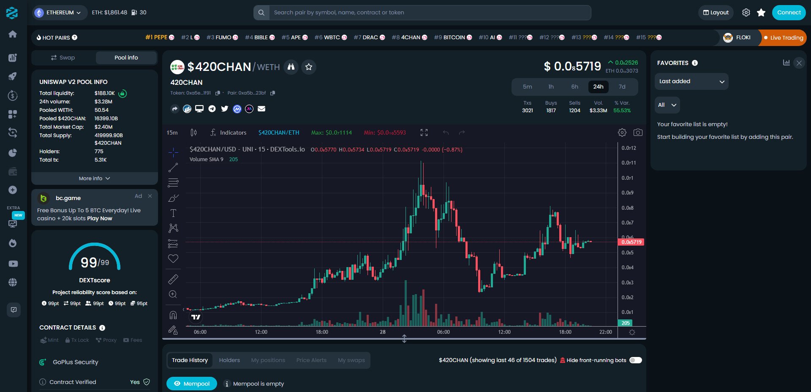The height and width of the screenshot is (392, 811).
Task: Open chart settings gear icon
Action: click(x=622, y=132)
